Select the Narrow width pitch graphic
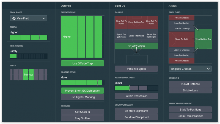 28,75
